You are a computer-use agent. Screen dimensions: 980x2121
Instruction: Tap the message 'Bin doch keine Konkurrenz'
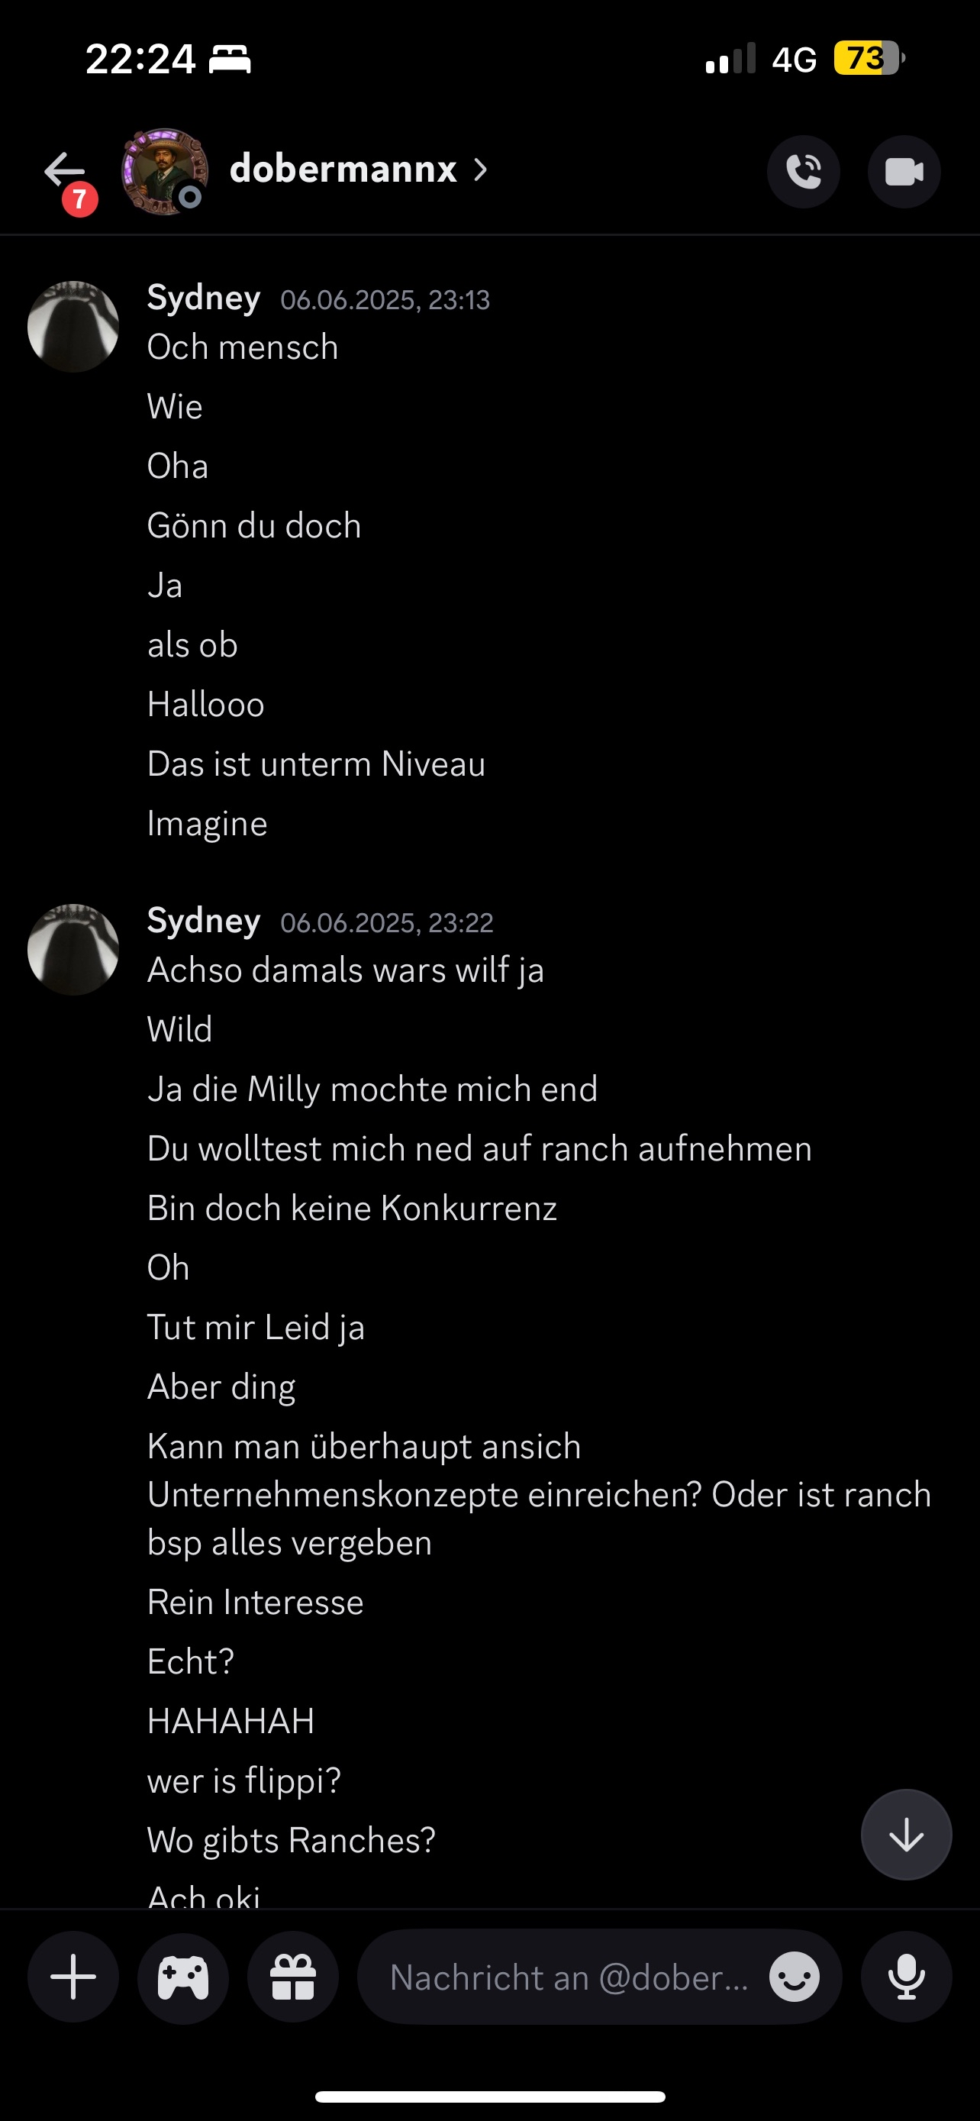click(x=352, y=1208)
